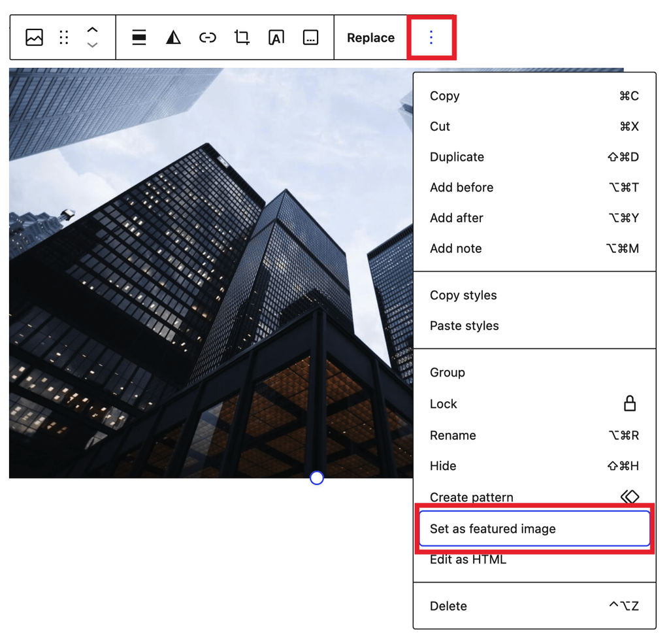
Task: Duplicate the image block
Action: [x=534, y=157]
